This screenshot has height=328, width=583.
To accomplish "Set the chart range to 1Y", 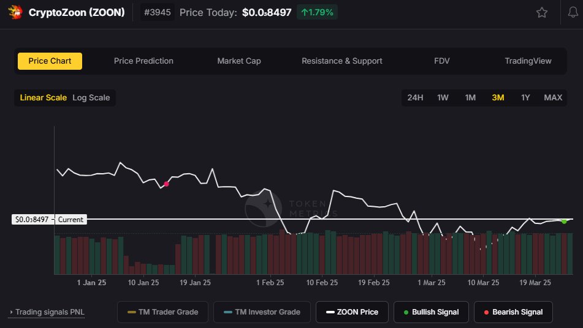I will pyautogui.click(x=525, y=97).
